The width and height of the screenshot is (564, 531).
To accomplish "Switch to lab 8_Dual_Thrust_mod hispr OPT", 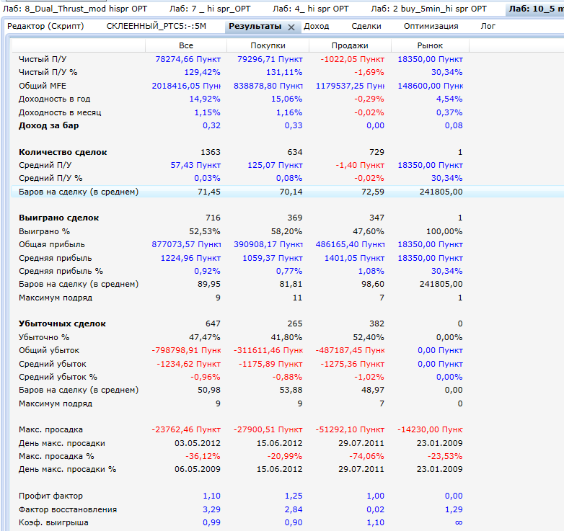I will (75, 9).
